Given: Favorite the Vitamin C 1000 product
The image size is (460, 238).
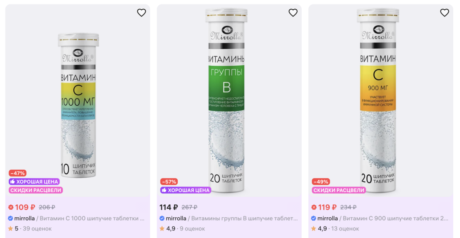Looking at the screenshot, I should point(141,13).
